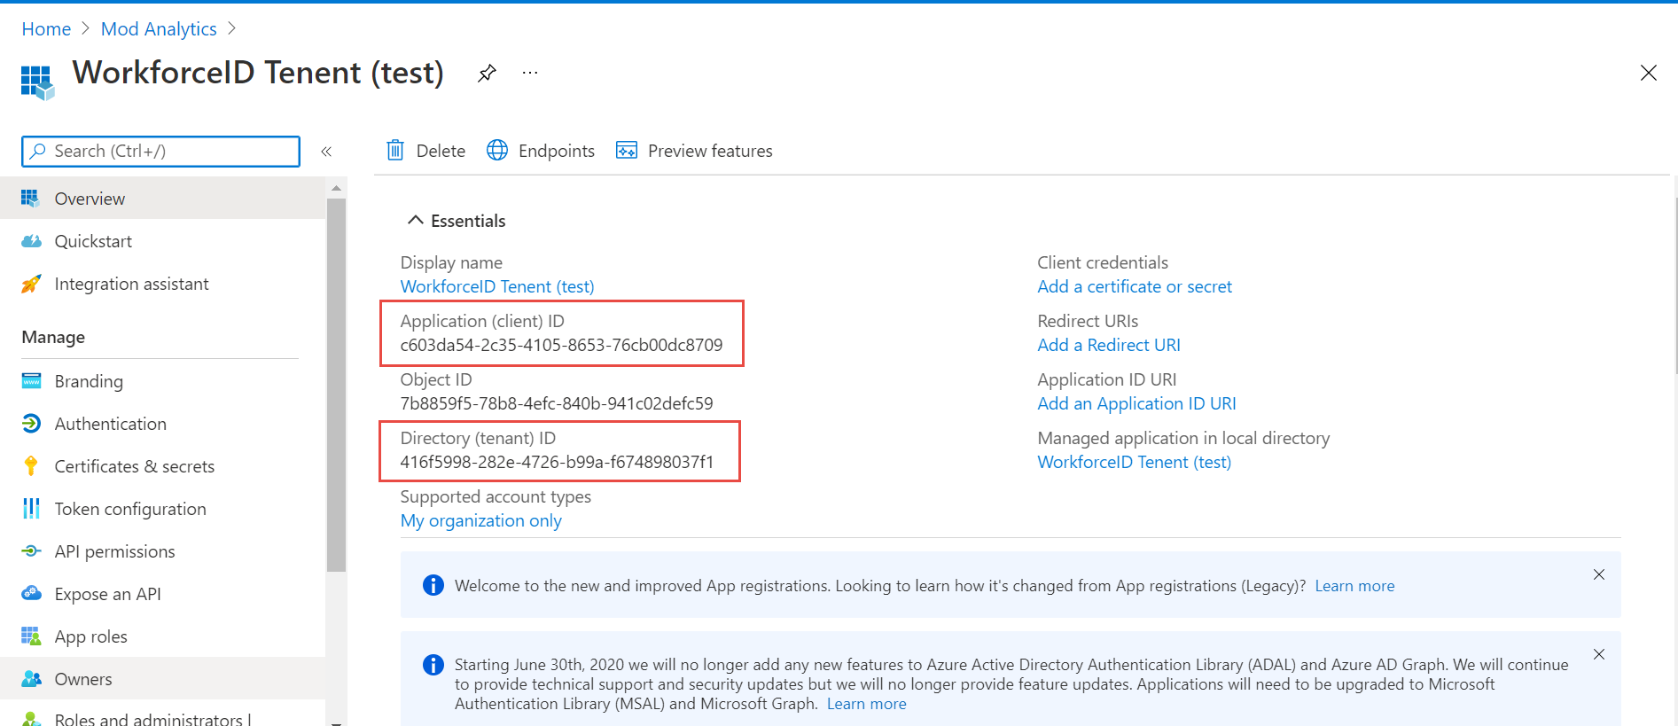The height and width of the screenshot is (726, 1678).
Task: Click Learn more in the ADAL notice
Action: click(x=867, y=704)
